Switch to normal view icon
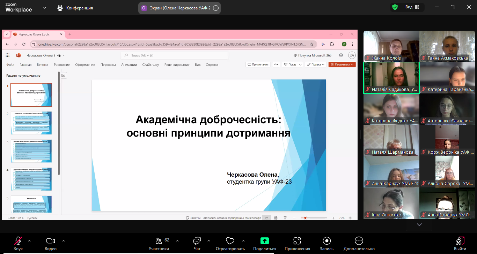Screen dimensions: 477x254 pyautogui.click(x=266, y=218)
